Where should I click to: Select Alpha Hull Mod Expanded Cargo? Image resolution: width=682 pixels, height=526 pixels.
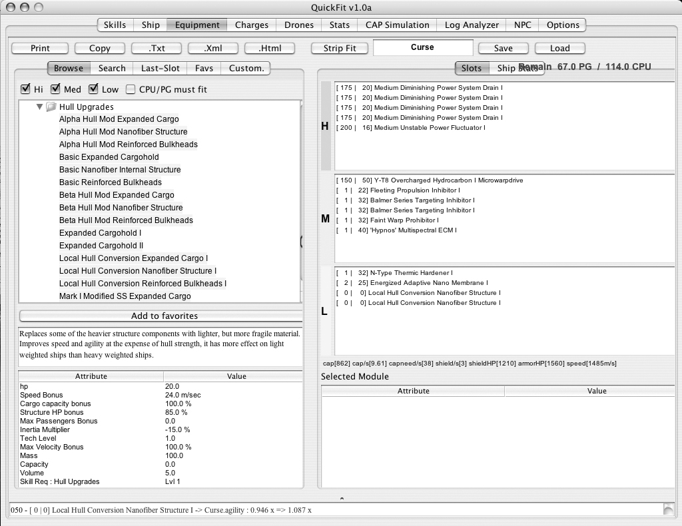click(119, 119)
